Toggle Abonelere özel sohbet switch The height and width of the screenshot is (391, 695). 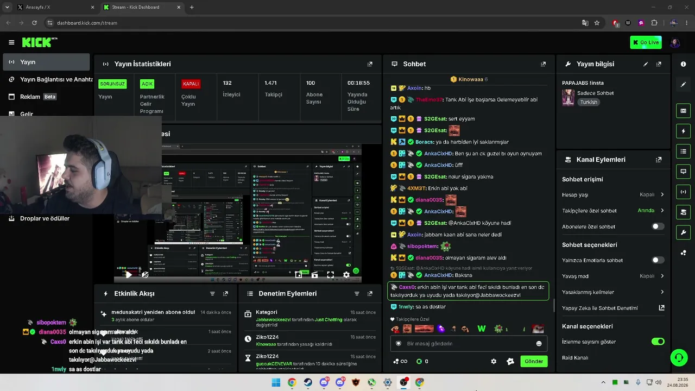(x=658, y=226)
